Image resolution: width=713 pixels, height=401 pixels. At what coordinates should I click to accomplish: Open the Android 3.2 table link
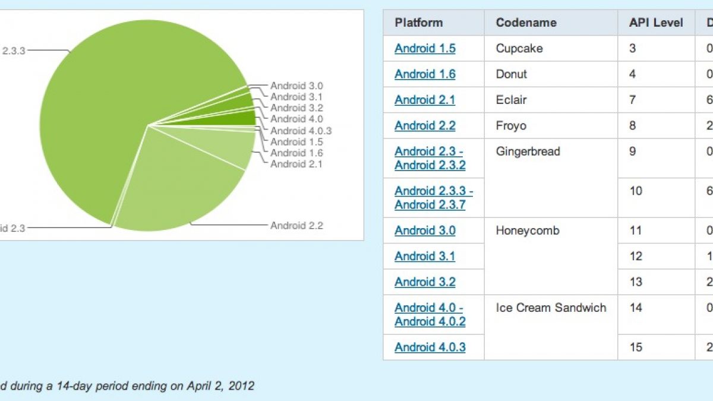point(425,282)
